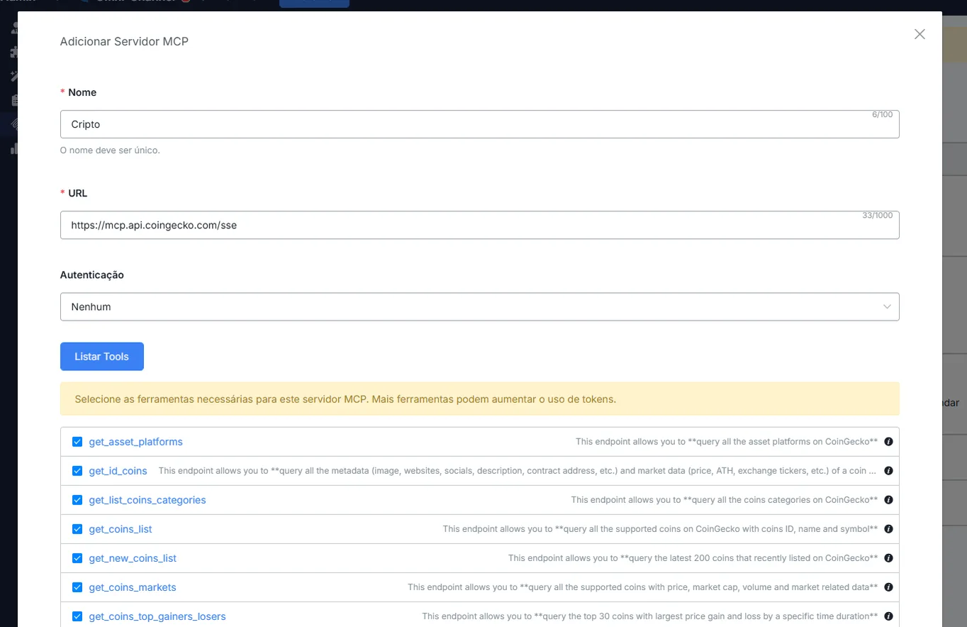Click description 'query all the asset platforms on CoinGecko'
The image size is (967, 627).
click(727, 441)
